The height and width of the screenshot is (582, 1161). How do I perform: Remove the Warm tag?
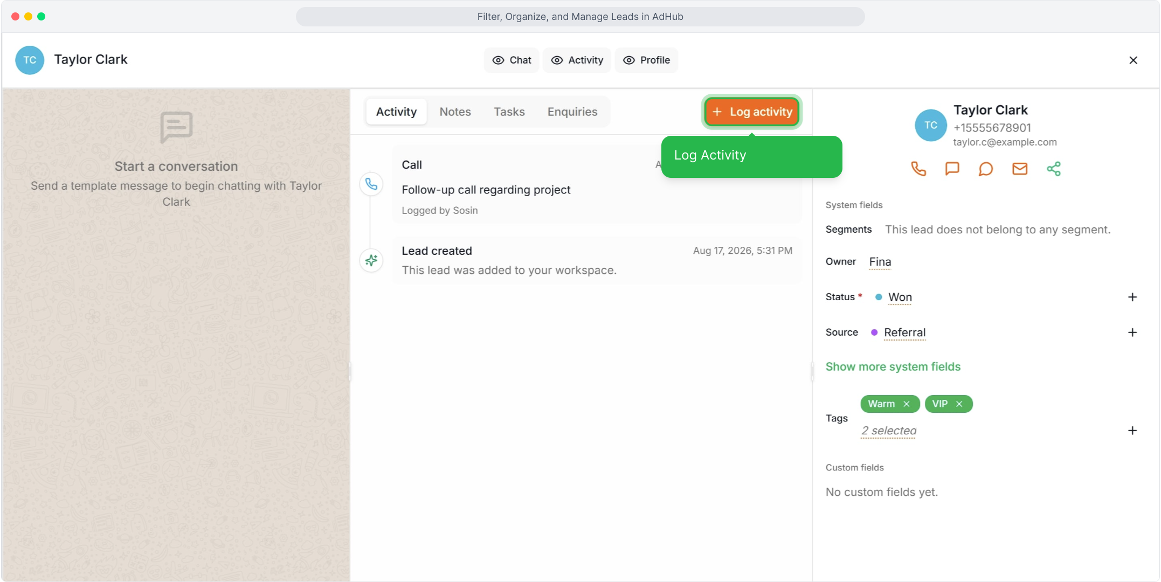(x=907, y=404)
